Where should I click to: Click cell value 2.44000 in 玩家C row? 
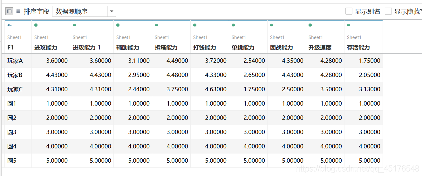(139, 89)
